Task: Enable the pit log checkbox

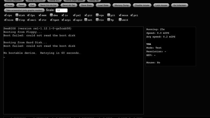Action: tap(109, 15)
